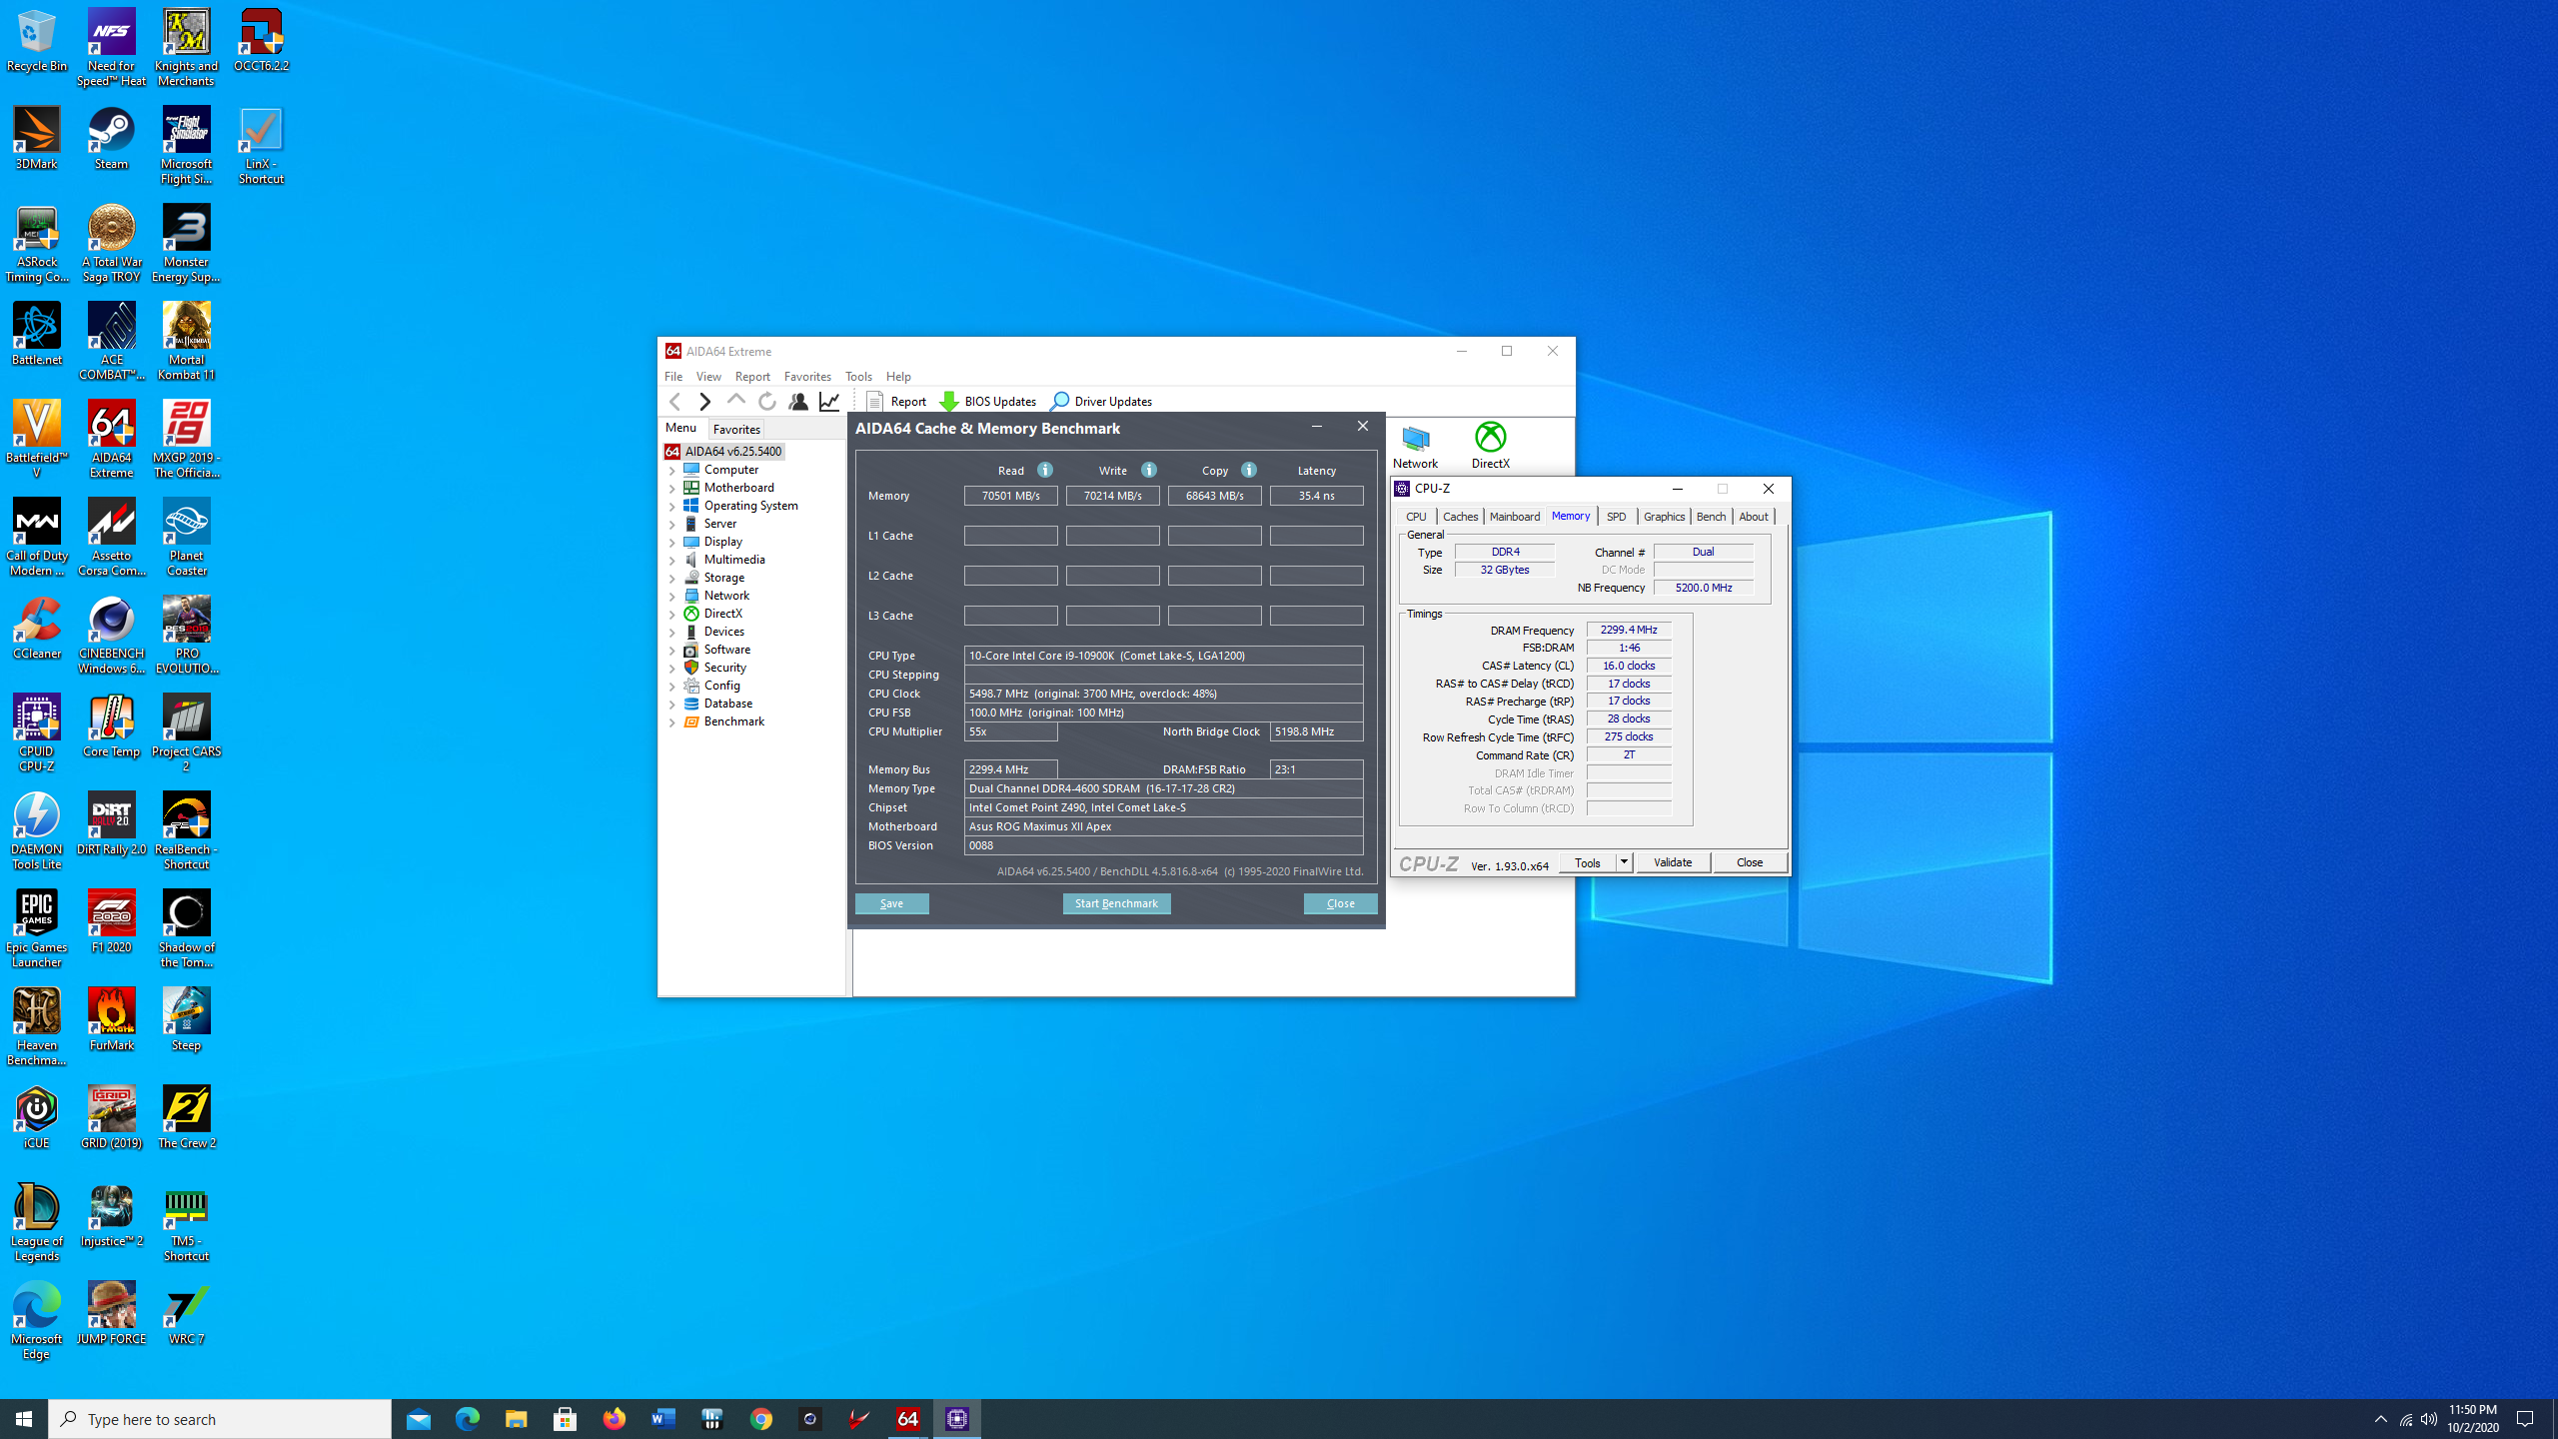
Task: Switch to the Caches tab in CPU-Z
Action: point(1460,517)
